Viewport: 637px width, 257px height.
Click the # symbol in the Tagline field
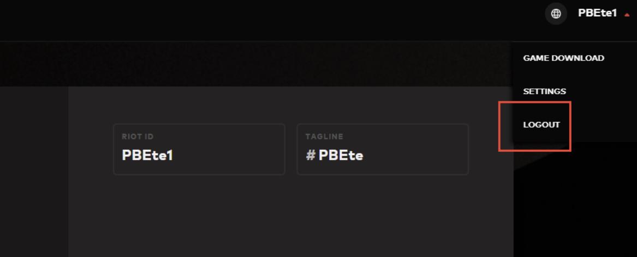tap(311, 156)
